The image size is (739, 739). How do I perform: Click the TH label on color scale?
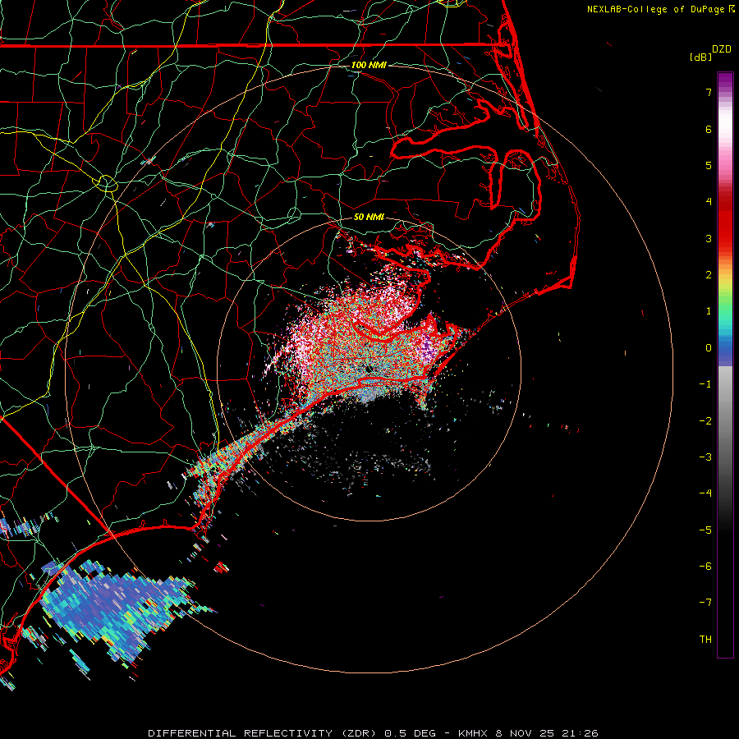(705, 639)
